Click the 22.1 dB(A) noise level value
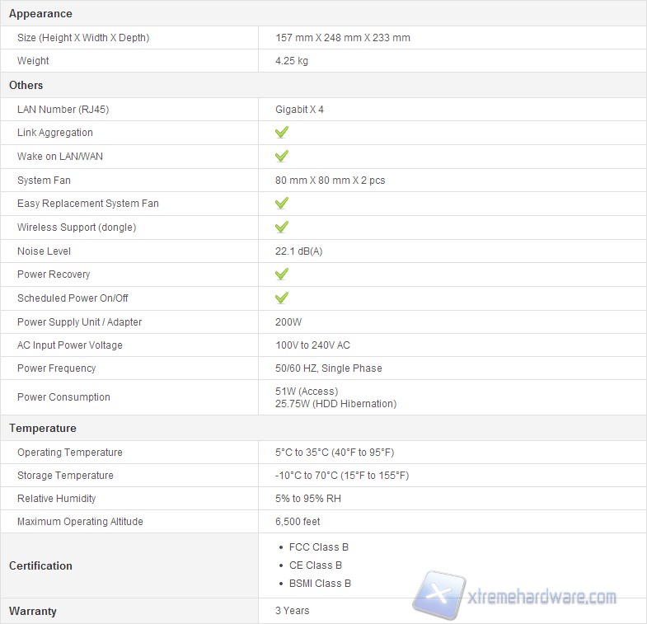This screenshot has width=647, height=624. pyautogui.click(x=298, y=251)
